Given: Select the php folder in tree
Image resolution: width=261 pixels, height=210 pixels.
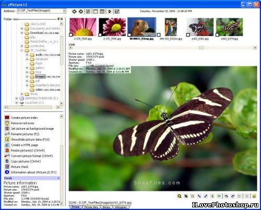Looking at the screenshot, I should tap(33, 37).
